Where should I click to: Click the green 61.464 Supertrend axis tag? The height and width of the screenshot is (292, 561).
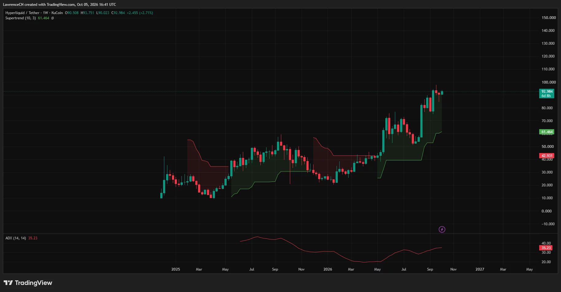click(547, 132)
